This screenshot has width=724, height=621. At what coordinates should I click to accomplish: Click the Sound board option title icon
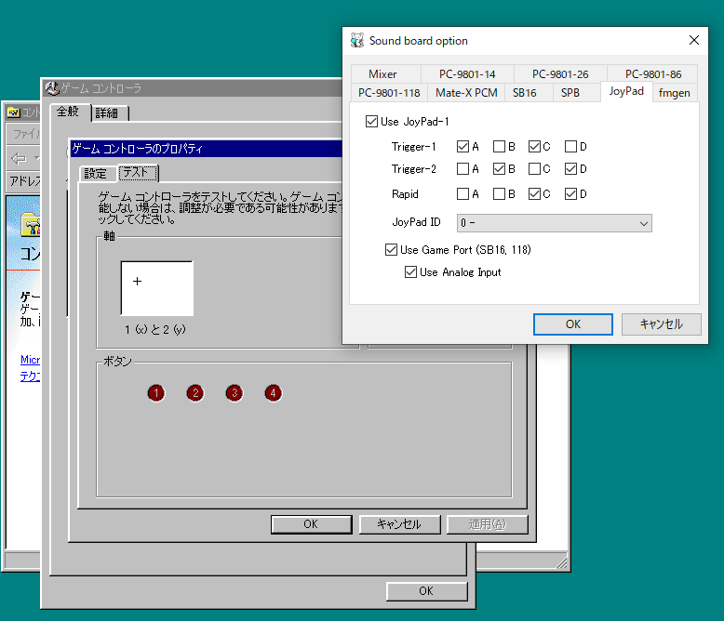(x=357, y=41)
